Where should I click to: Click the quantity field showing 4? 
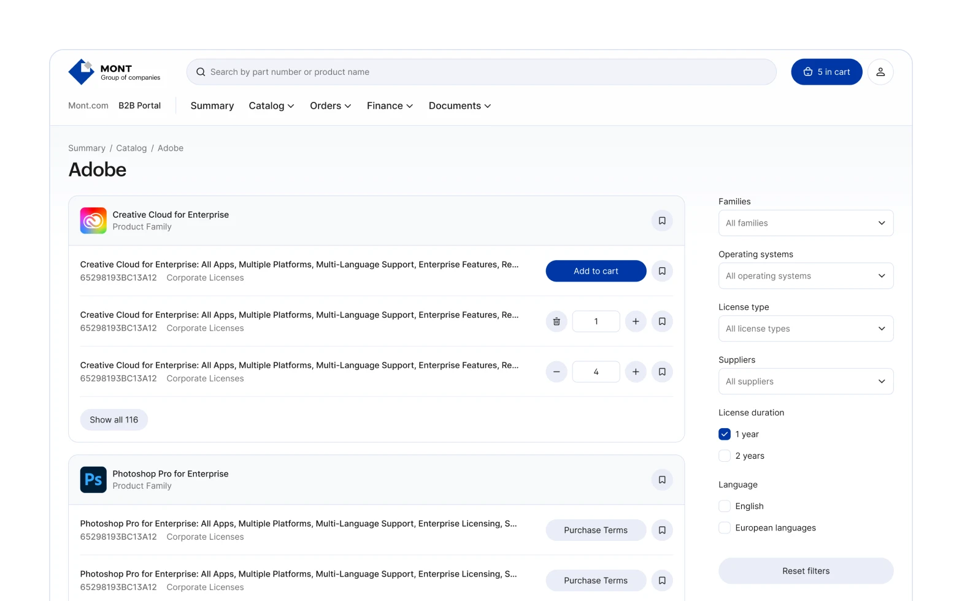(596, 372)
